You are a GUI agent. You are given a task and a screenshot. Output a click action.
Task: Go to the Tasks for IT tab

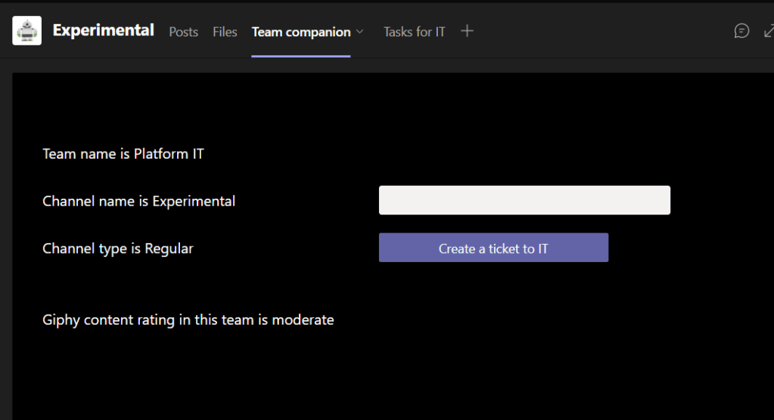pyautogui.click(x=414, y=32)
